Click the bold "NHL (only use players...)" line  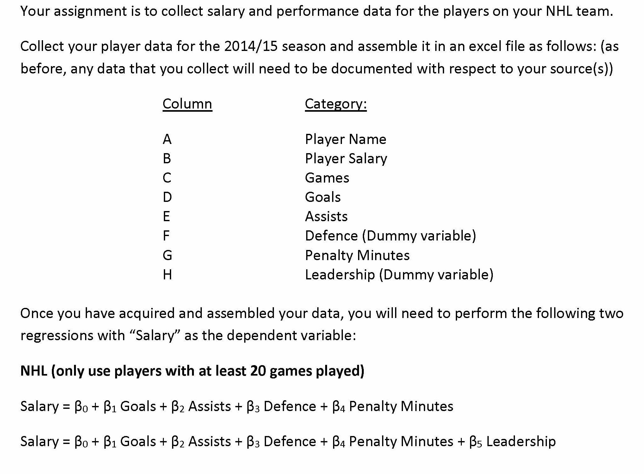click(x=192, y=371)
